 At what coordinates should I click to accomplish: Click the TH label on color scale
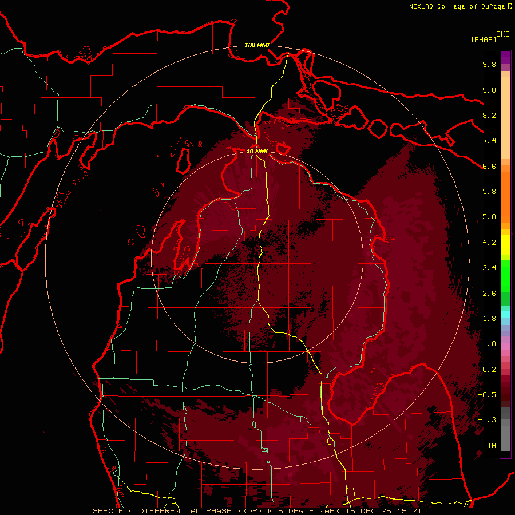492,446
